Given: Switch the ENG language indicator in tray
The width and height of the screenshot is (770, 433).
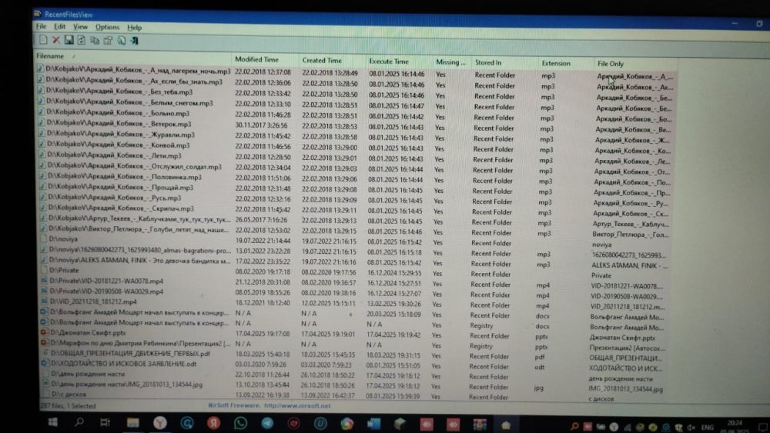Looking at the screenshot, I should (x=707, y=428).
